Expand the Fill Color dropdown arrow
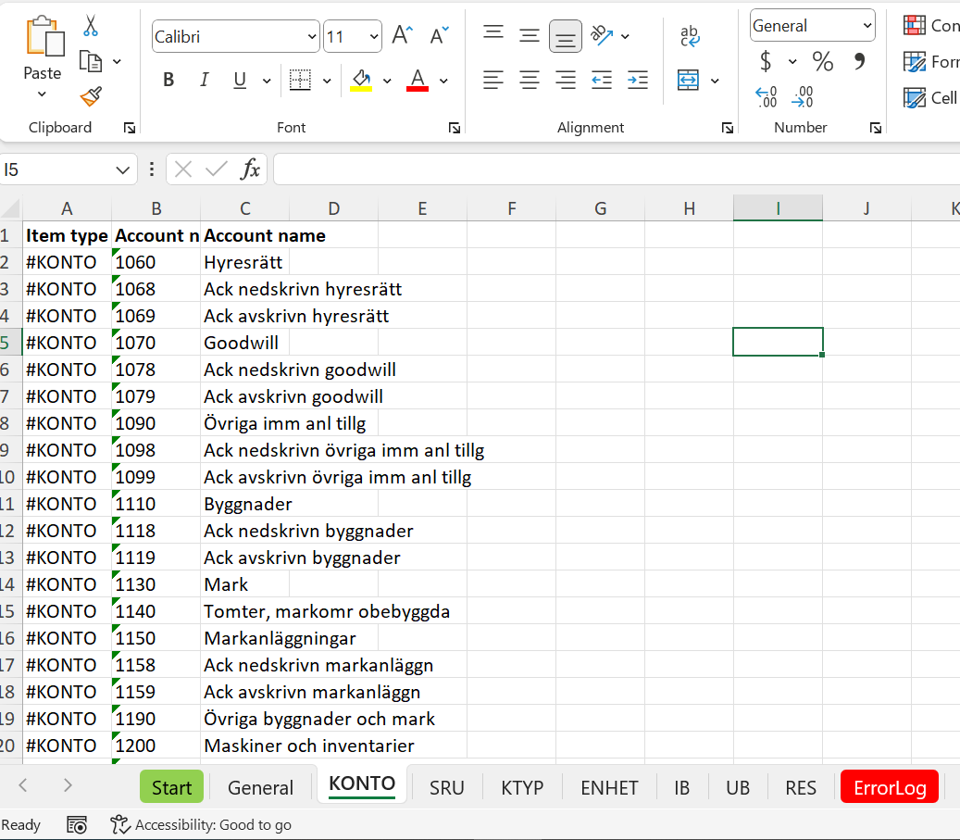The width and height of the screenshot is (960, 840). pos(386,81)
